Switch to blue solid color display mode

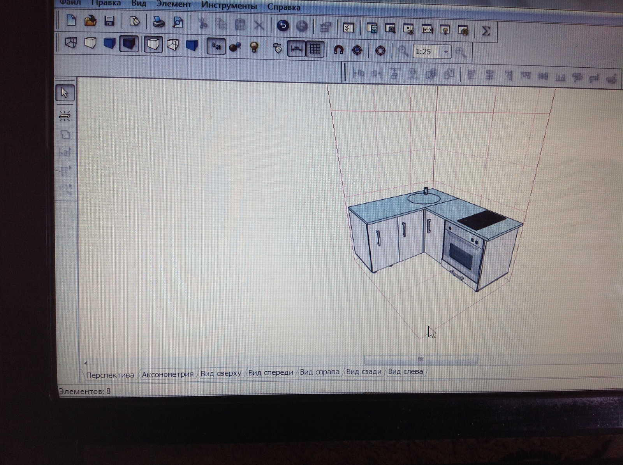tap(109, 43)
